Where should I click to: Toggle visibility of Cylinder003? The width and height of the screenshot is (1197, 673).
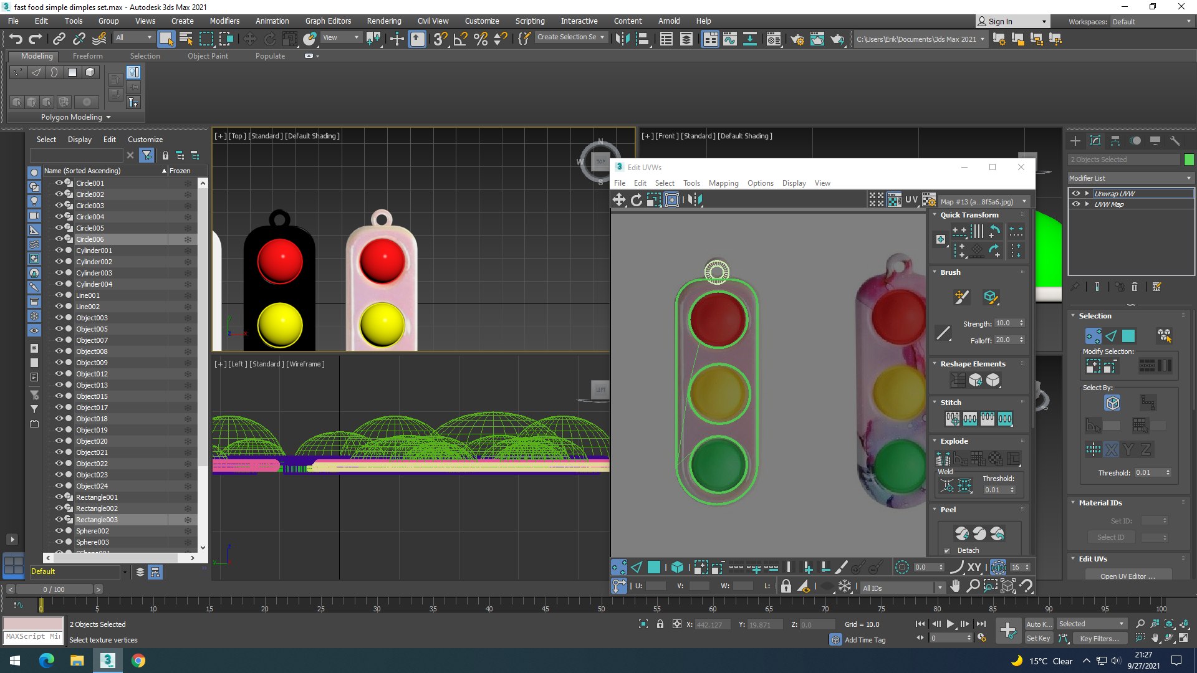point(59,273)
